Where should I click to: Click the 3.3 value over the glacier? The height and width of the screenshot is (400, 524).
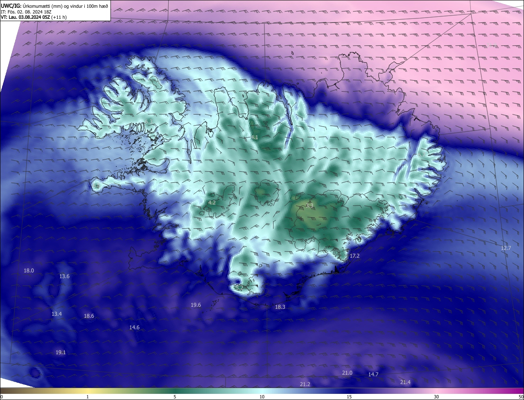pos(310,205)
